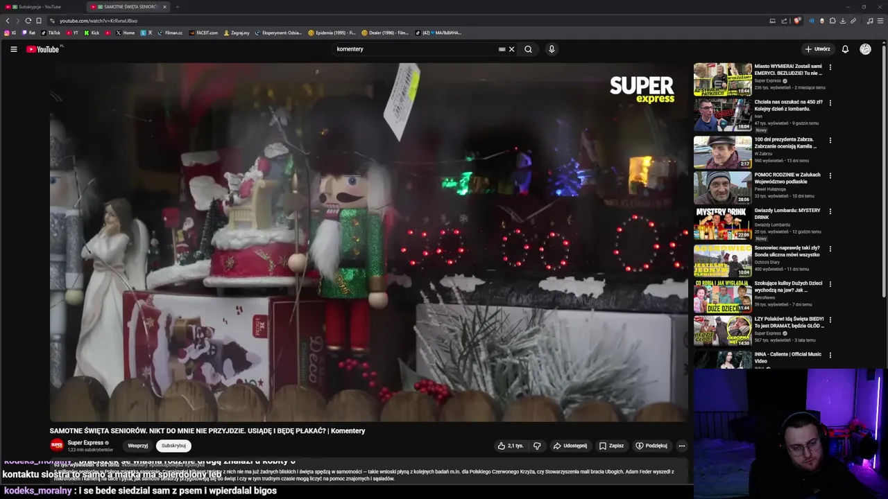Screen dimensions: 888x499
Task: Open the X Home bookmark
Action: [126, 33]
